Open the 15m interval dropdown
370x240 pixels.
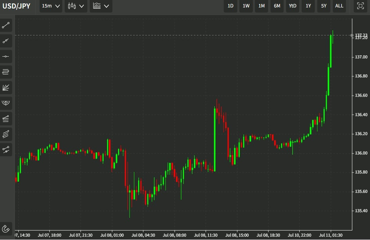[51, 6]
